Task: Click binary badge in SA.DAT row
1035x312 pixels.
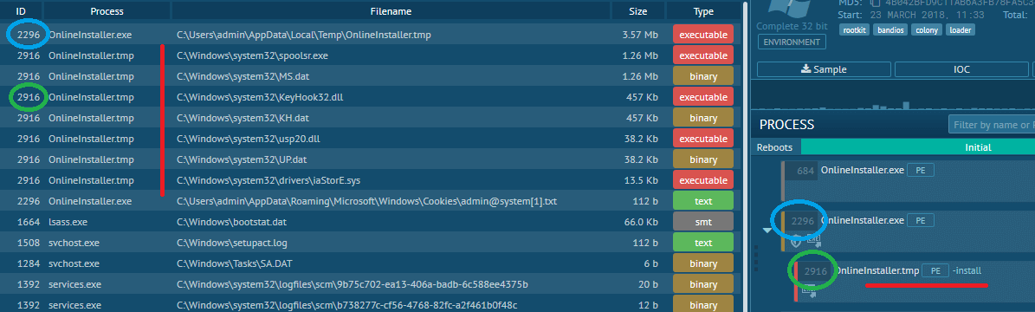Action: coord(703,263)
